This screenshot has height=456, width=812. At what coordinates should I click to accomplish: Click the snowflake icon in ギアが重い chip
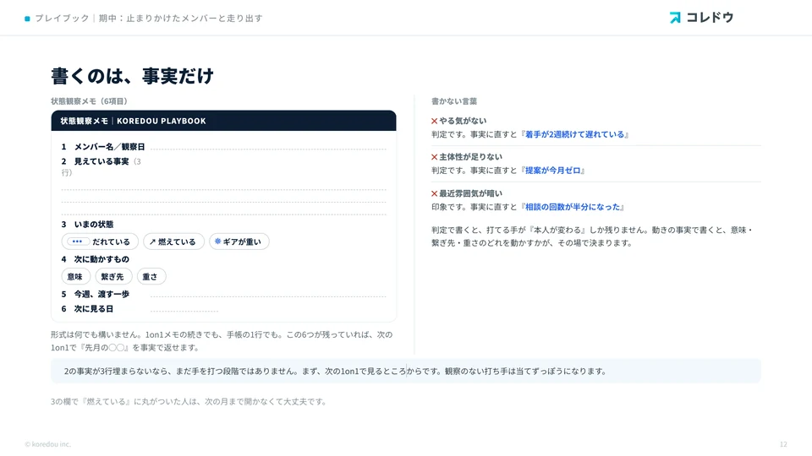click(217, 242)
